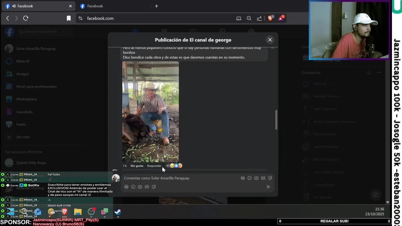Bookmark this page with the bookmark icon
Image resolution: width=402 pixels, height=226 pixels.
coord(69,18)
